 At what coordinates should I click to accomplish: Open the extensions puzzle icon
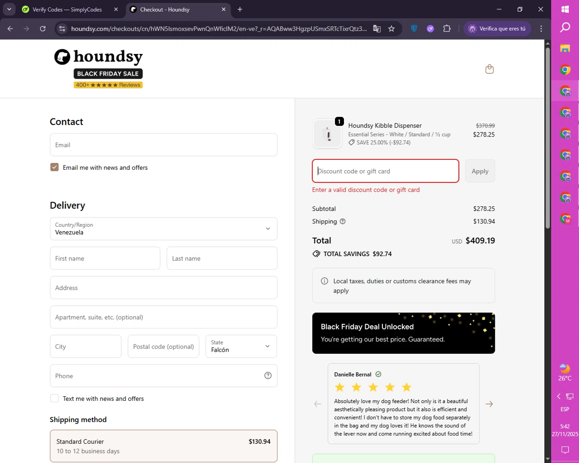pos(447,29)
